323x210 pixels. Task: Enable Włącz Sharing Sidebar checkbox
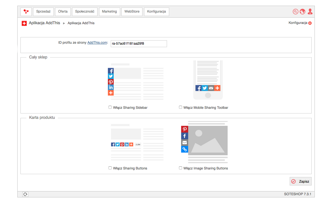[110, 107]
